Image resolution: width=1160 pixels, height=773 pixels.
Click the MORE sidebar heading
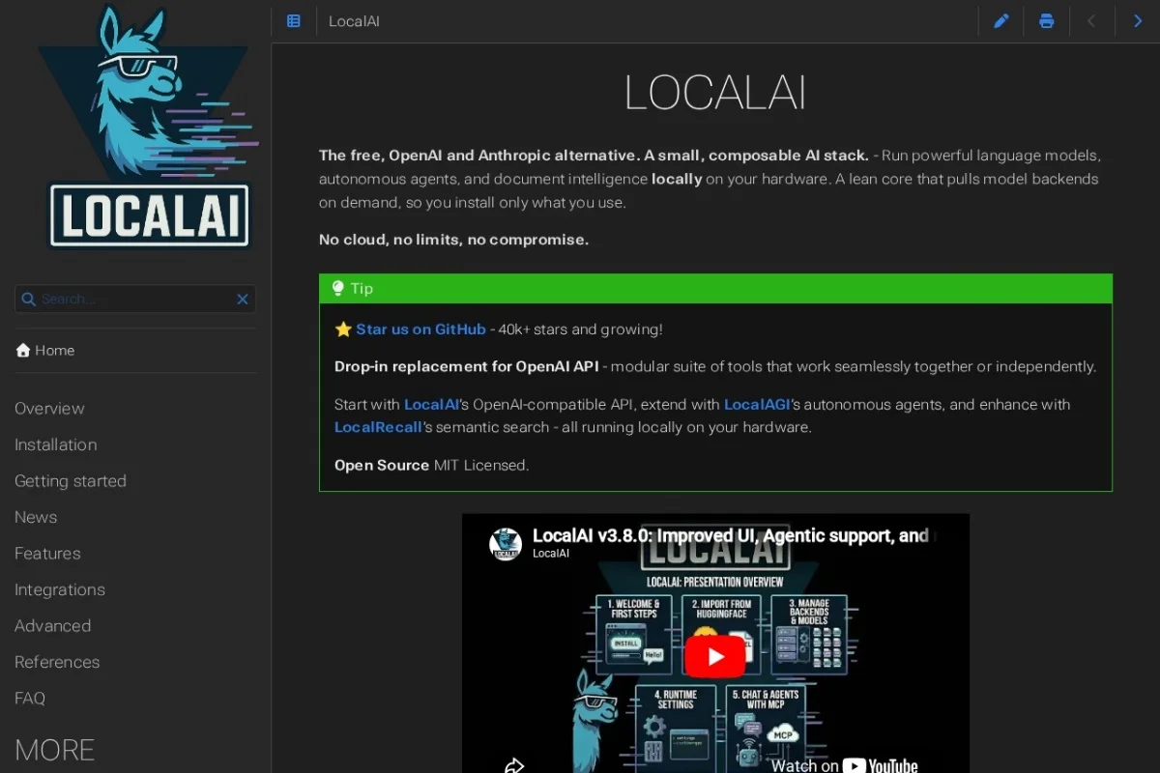(x=54, y=750)
